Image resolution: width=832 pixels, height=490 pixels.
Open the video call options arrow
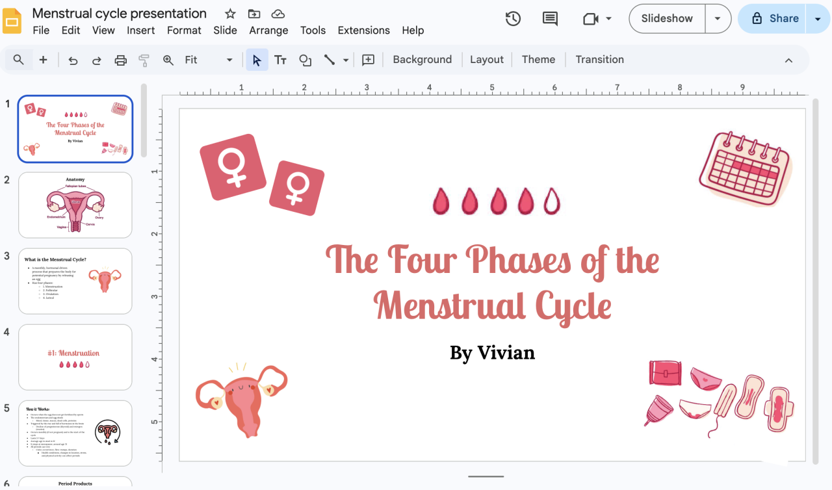click(x=608, y=19)
